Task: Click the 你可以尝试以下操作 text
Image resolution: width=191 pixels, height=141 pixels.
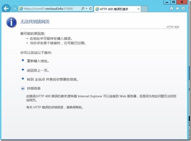Action: (36, 53)
